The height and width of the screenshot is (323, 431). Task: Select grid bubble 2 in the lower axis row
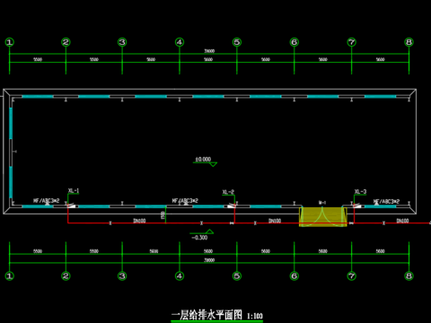66,275
